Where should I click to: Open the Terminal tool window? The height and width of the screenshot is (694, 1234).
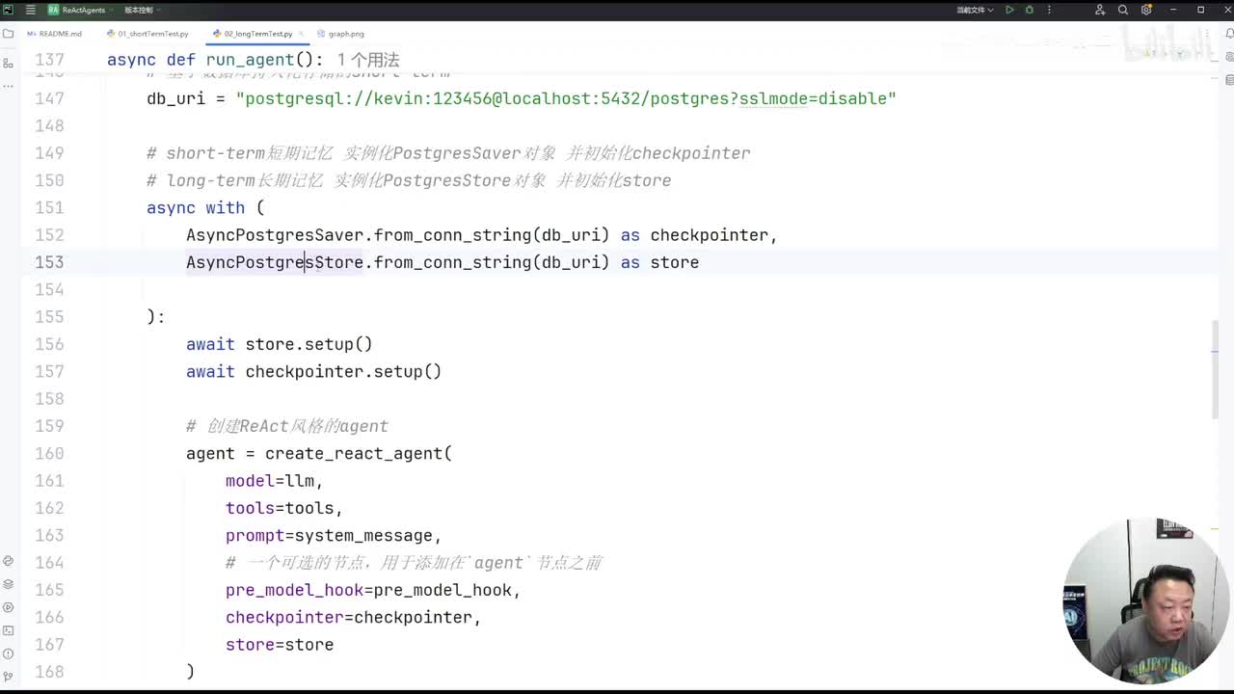click(8, 630)
